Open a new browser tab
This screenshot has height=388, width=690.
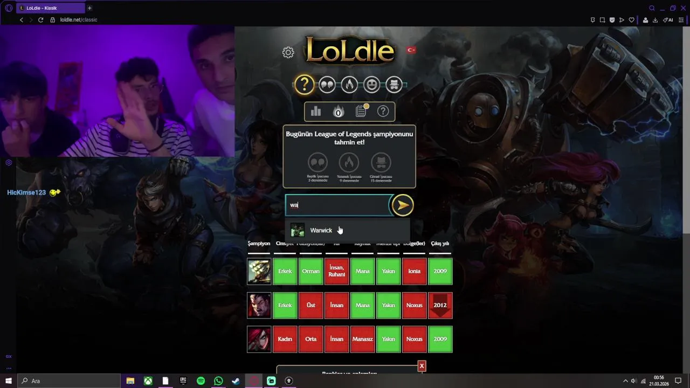(89, 8)
